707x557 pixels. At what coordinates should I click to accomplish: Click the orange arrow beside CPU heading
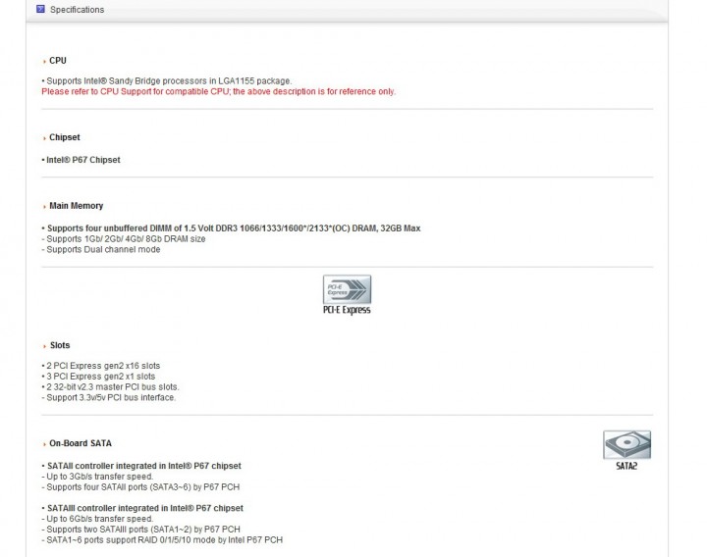[44, 61]
